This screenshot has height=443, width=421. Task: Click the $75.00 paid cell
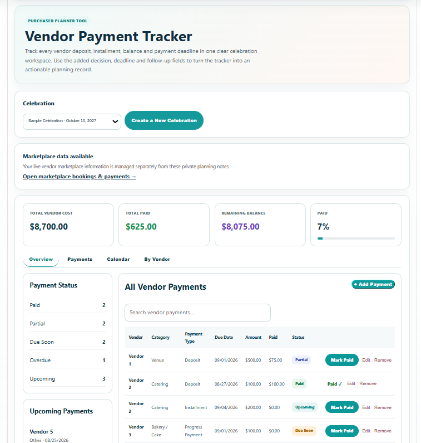point(275,360)
